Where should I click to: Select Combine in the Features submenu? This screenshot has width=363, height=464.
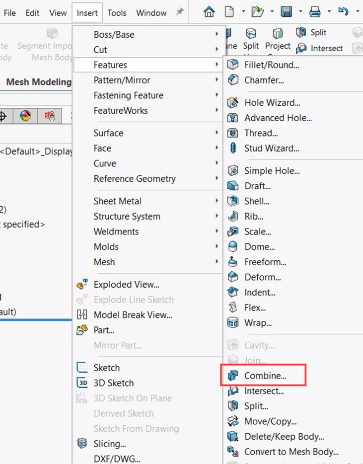[x=265, y=376]
